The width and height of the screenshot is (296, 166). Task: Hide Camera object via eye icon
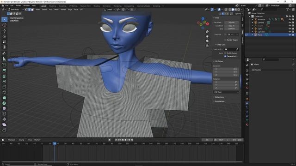pyautogui.click(x=290, y=23)
